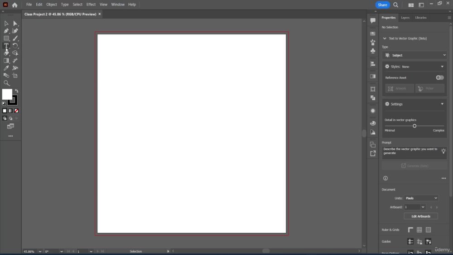
Task: Open the Effect menu
Action: point(91,5)
